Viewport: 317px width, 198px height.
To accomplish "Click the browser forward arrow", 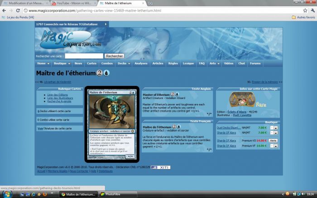I will click(x=11, y=10).
